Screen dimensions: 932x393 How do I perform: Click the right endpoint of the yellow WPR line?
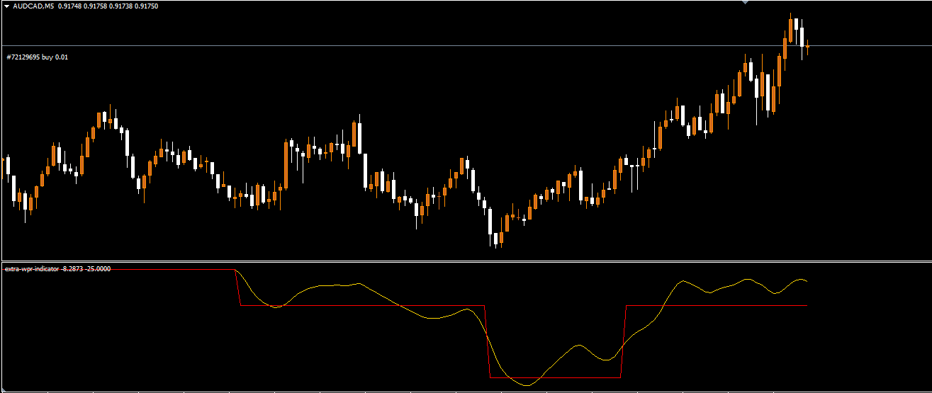(x=807, y=282)
